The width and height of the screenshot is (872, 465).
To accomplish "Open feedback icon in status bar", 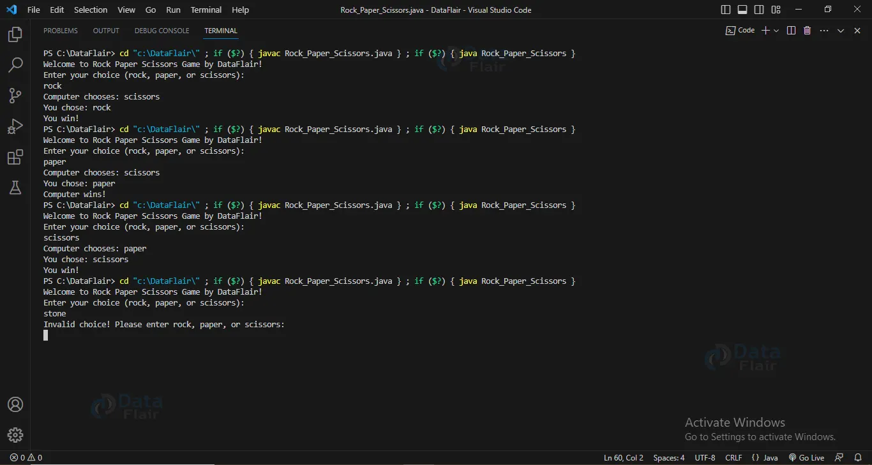I will point(839,457).
